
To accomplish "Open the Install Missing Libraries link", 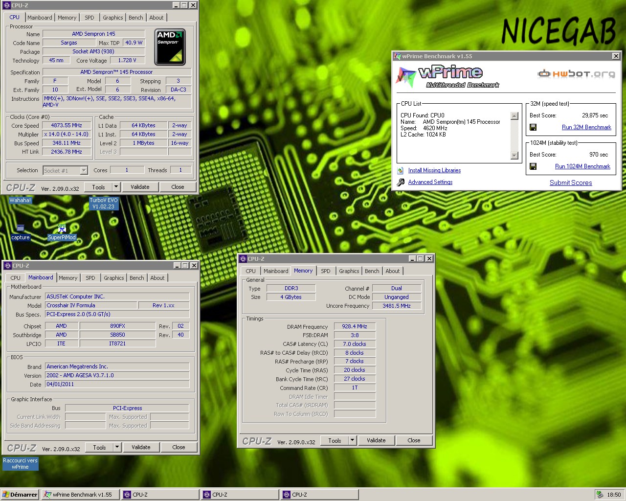I will click(x=434, y=170).
